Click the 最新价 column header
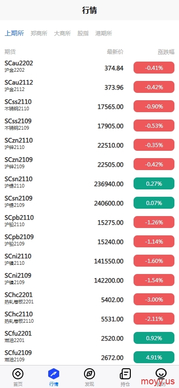This screenshot has width=179, height=388. [115, 52]
